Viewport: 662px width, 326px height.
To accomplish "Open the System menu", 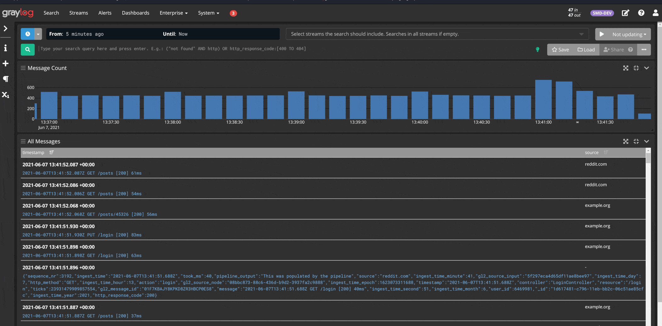I will coord(208,13).
